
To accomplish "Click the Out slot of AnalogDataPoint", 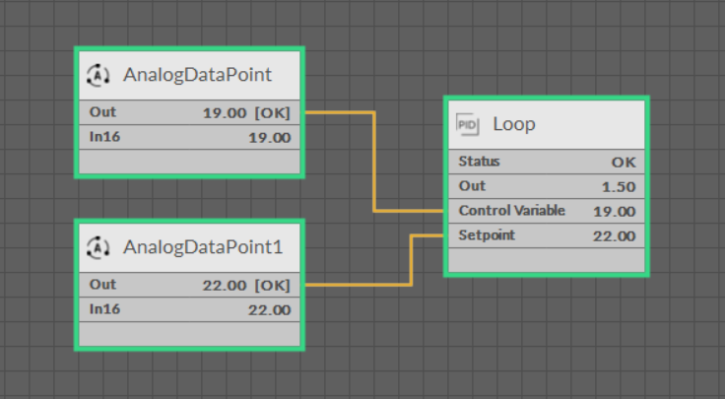I will point(102,112).
